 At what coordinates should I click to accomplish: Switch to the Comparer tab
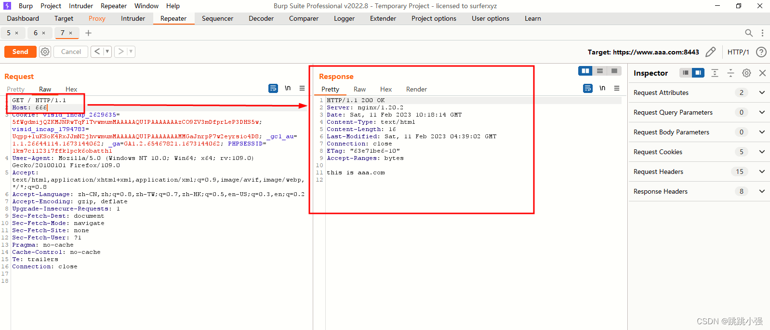(304, 18)
